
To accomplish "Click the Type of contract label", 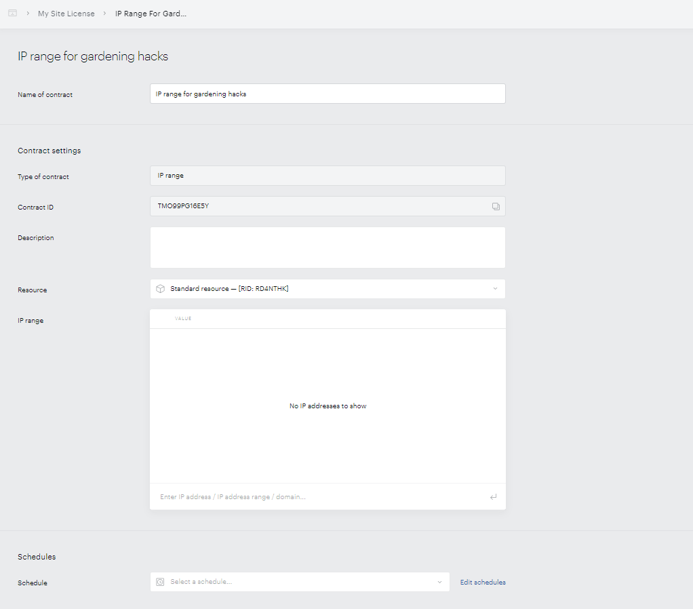I will tap(43, 177).
